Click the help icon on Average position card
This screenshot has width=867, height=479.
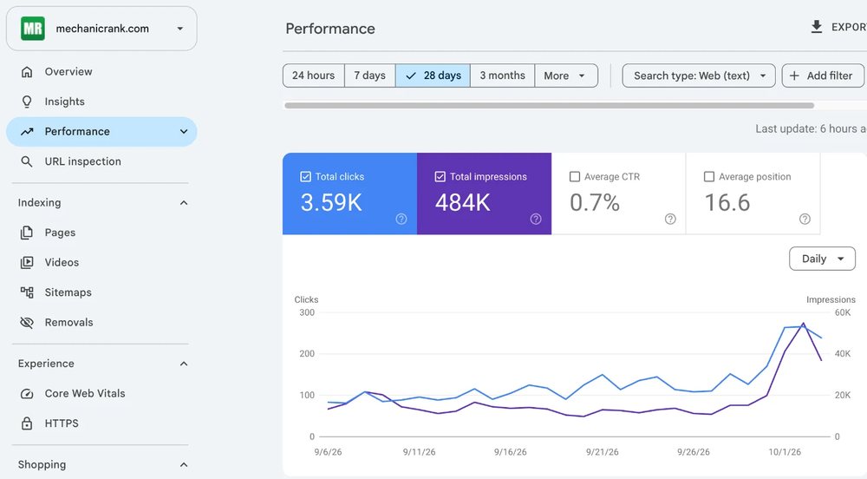(805, 219)
